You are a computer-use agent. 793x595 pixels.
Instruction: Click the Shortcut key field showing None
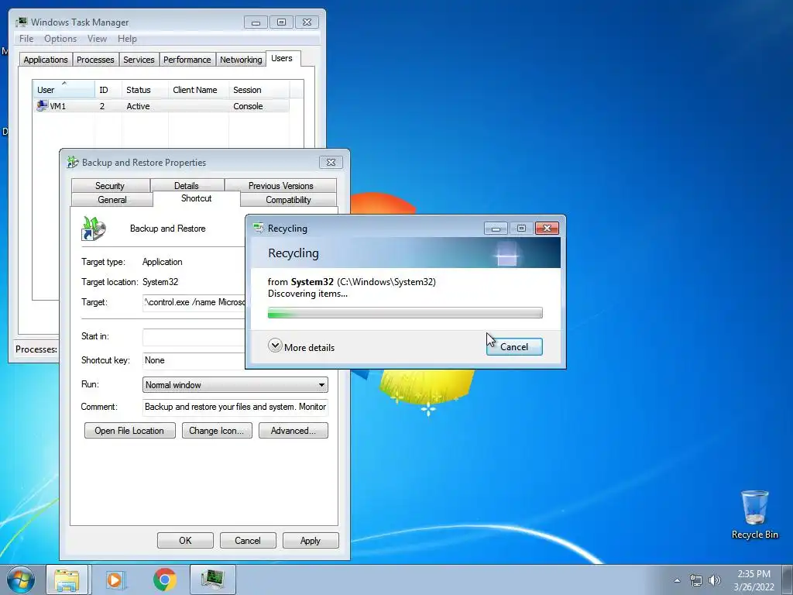194,360
